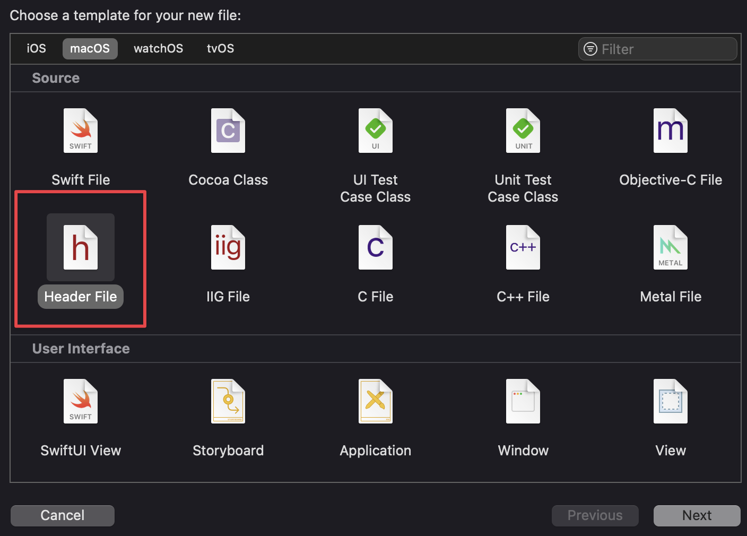Choose the C File template icon
The width and height of the screenshot is (747, 536).
(x=376, y=247)
